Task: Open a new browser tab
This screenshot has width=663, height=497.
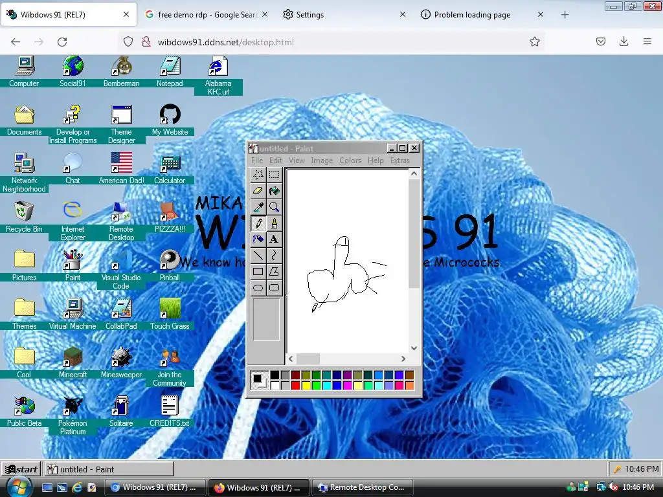Action: click(x=565, y=15)
